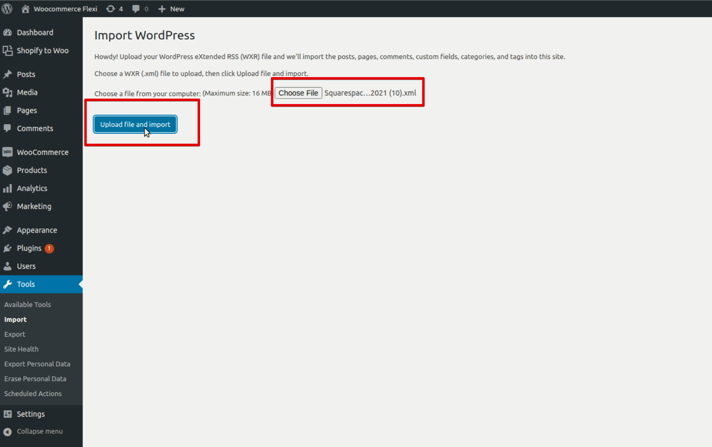
Task: Click the Appearance paintbrush icon
Action: click(8, 230)
